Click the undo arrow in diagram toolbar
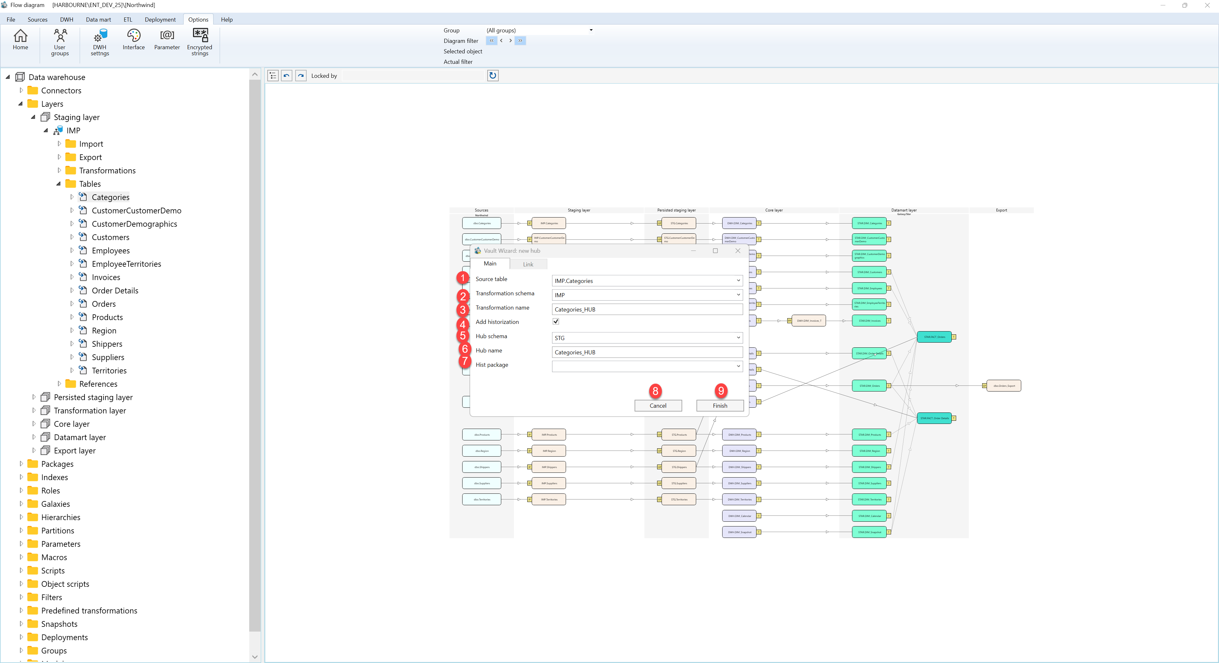Image resolution: width=1219 pixels, height=663 pixels. [x=287, y=76]
